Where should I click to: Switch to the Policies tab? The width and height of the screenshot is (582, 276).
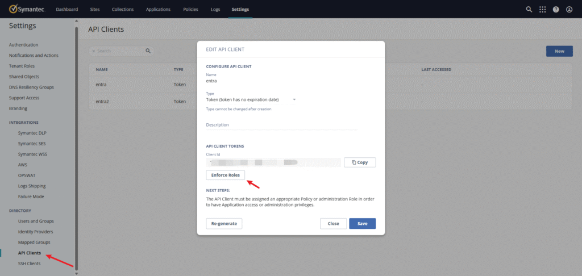tap(191, 10)
